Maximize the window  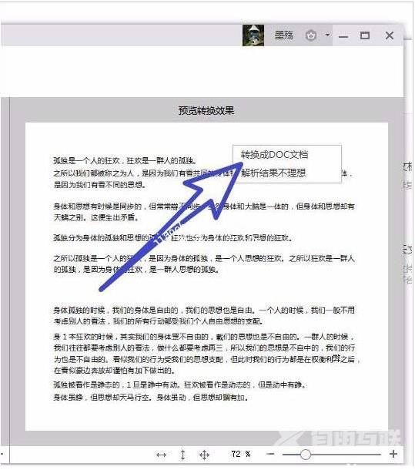(365, 35)
